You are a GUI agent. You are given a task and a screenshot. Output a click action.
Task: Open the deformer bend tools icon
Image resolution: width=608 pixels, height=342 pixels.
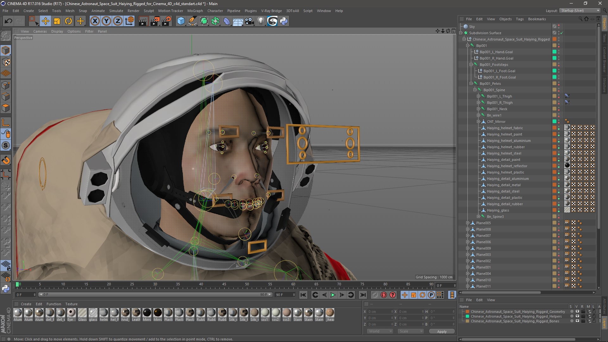(227, 21)
